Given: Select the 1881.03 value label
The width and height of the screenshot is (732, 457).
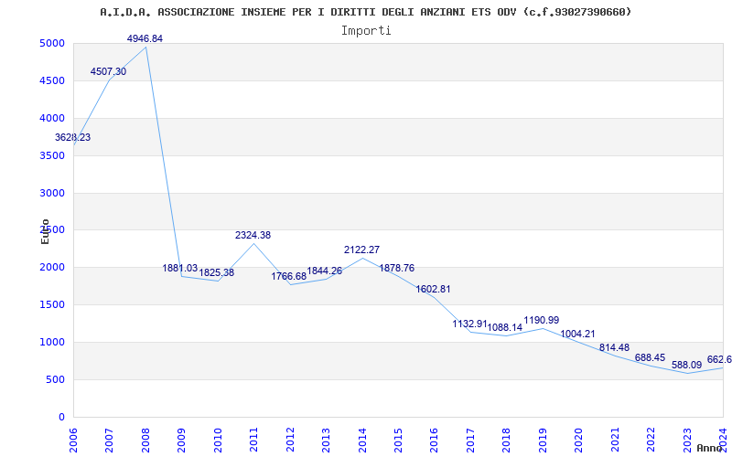Looking at the screenshot, I should tap(180, 268).
